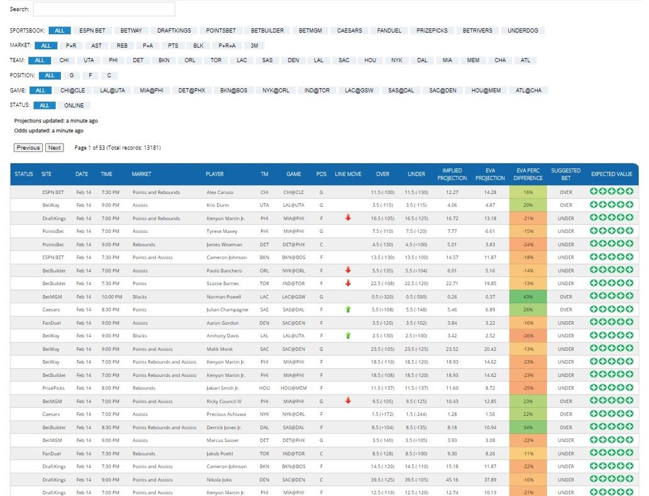Go to Previous page of records
Viewport: 649px width, 496px height.
28,147
